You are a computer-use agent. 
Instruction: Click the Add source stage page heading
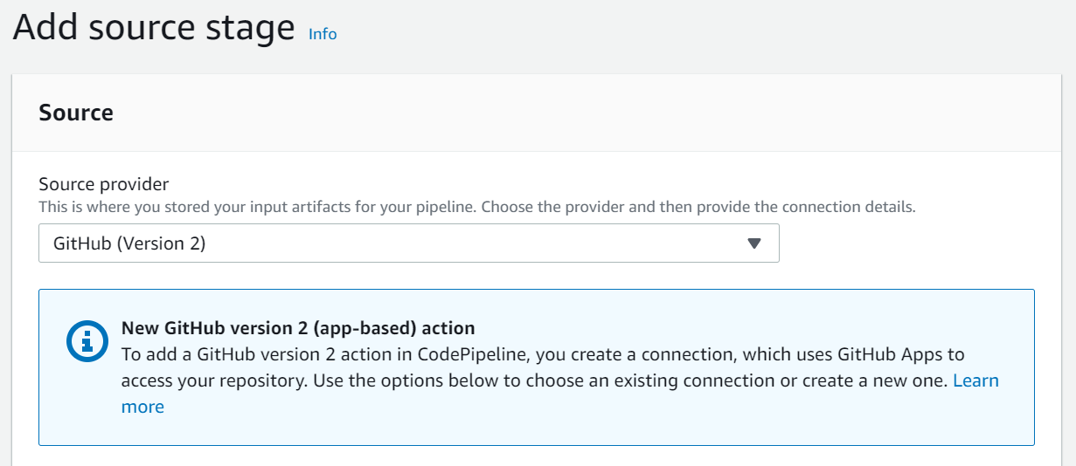click(154, 28)
